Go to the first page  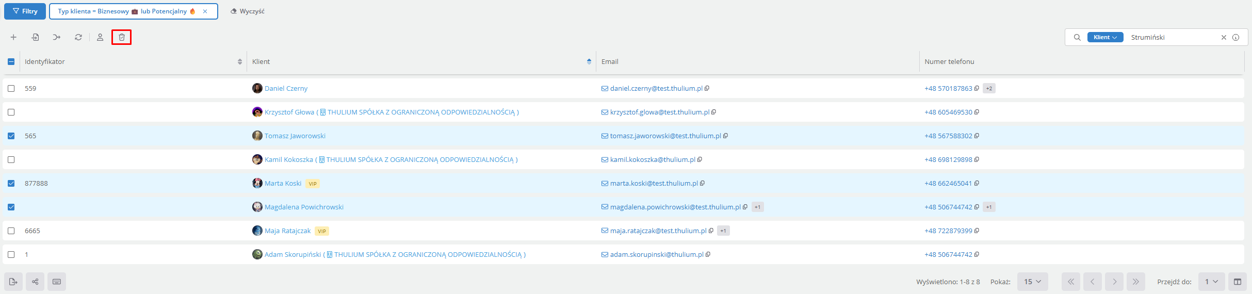[x=1071, y=282]
